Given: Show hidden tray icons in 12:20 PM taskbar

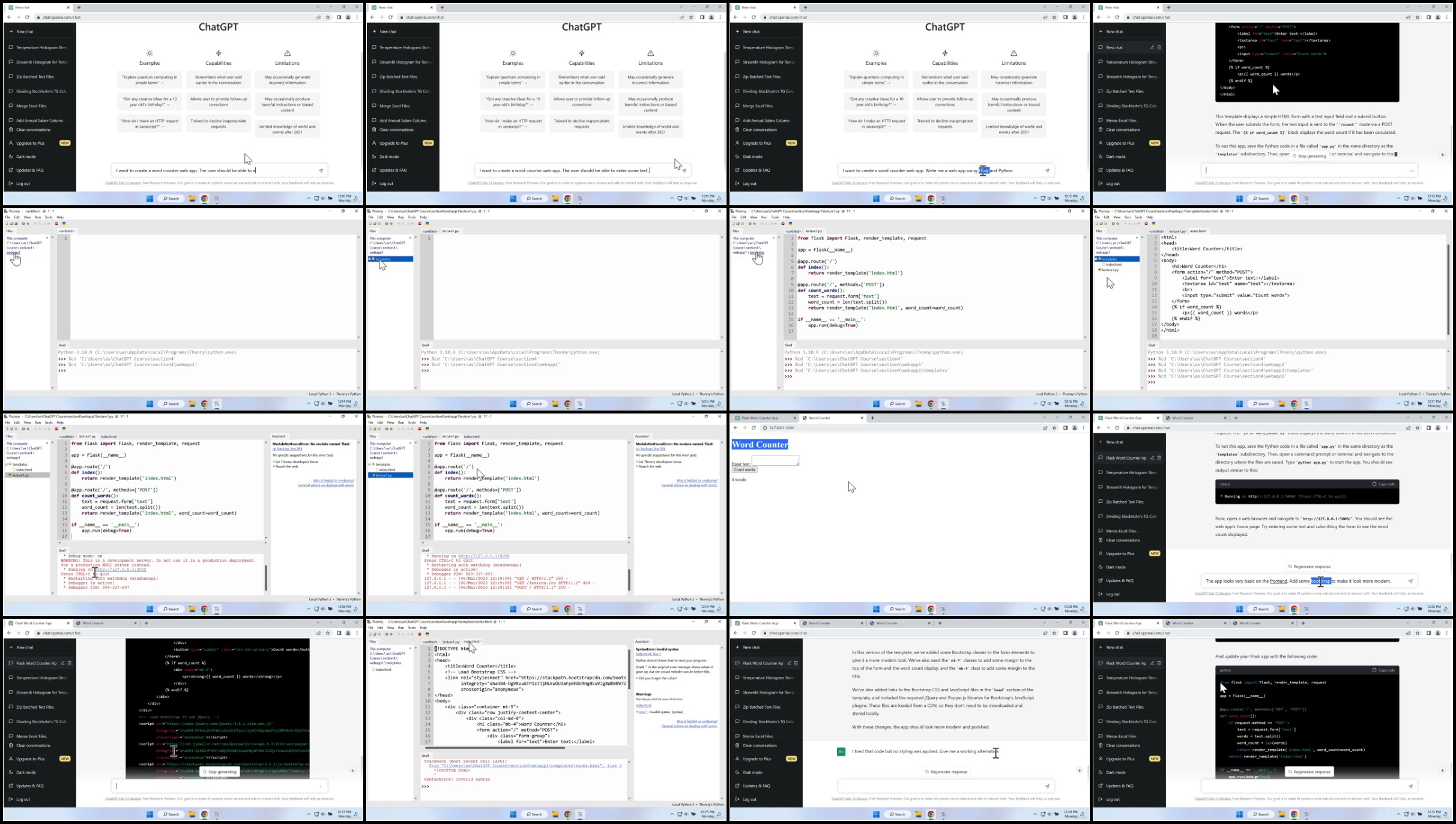Looking at the screenshot, I should (x=1035, y=609).
